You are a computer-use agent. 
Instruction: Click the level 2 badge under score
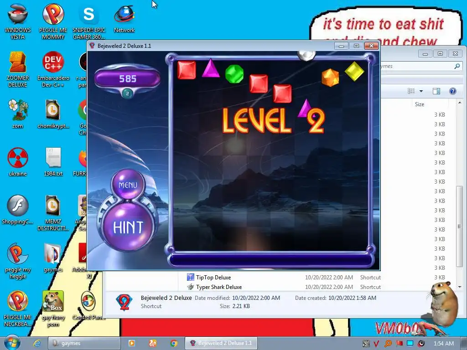[x=128, y=93]
